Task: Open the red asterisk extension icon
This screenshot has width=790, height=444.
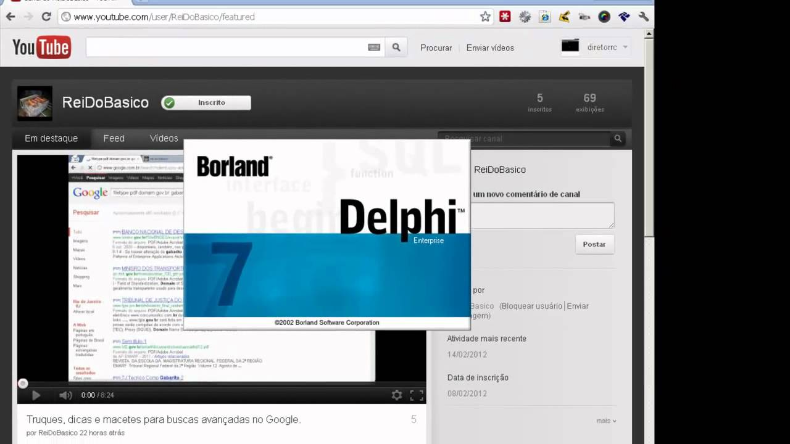Action: click(x=505, y=17)
